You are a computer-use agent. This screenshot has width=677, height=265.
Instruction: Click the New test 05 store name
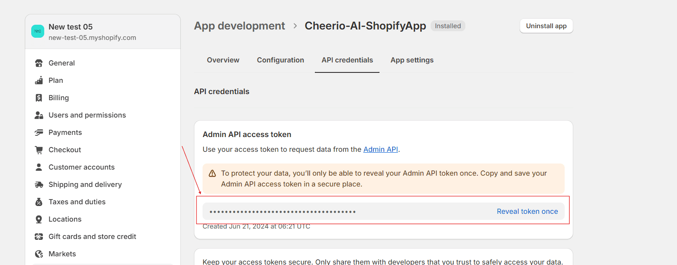point(71,27)
